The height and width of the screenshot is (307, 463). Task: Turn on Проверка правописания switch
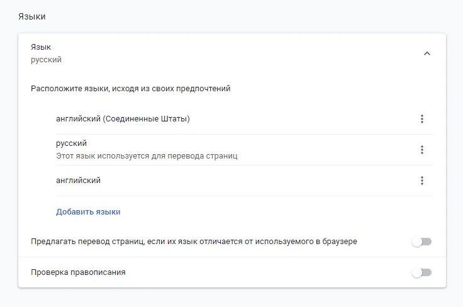[421, 272]
